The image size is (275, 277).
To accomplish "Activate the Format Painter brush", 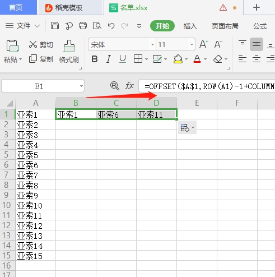I will [x=69, y=46].
